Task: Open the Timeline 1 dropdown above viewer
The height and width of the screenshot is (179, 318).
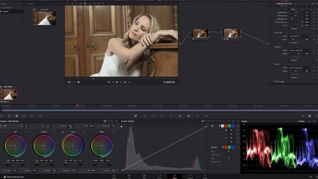Action: coord(34,4)
